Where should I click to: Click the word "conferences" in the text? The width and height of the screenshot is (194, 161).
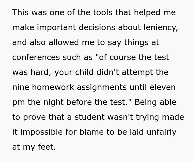point(36,57)
